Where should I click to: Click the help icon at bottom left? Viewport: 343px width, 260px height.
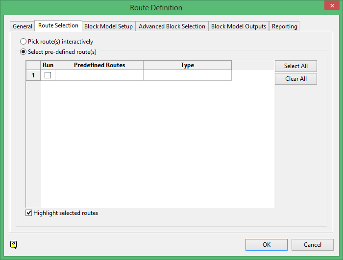[14, 245]
